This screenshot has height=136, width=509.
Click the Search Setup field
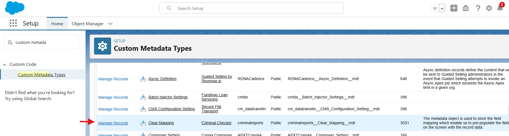click(x=252, y=8)
